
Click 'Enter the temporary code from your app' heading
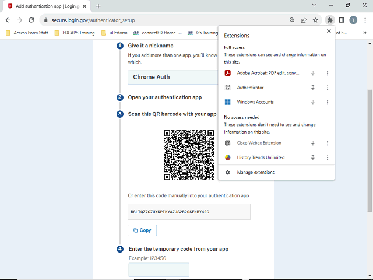179,249
